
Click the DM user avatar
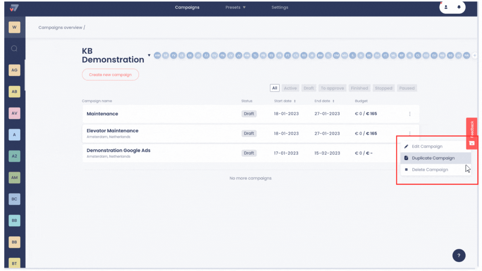(x=336, y=55)
